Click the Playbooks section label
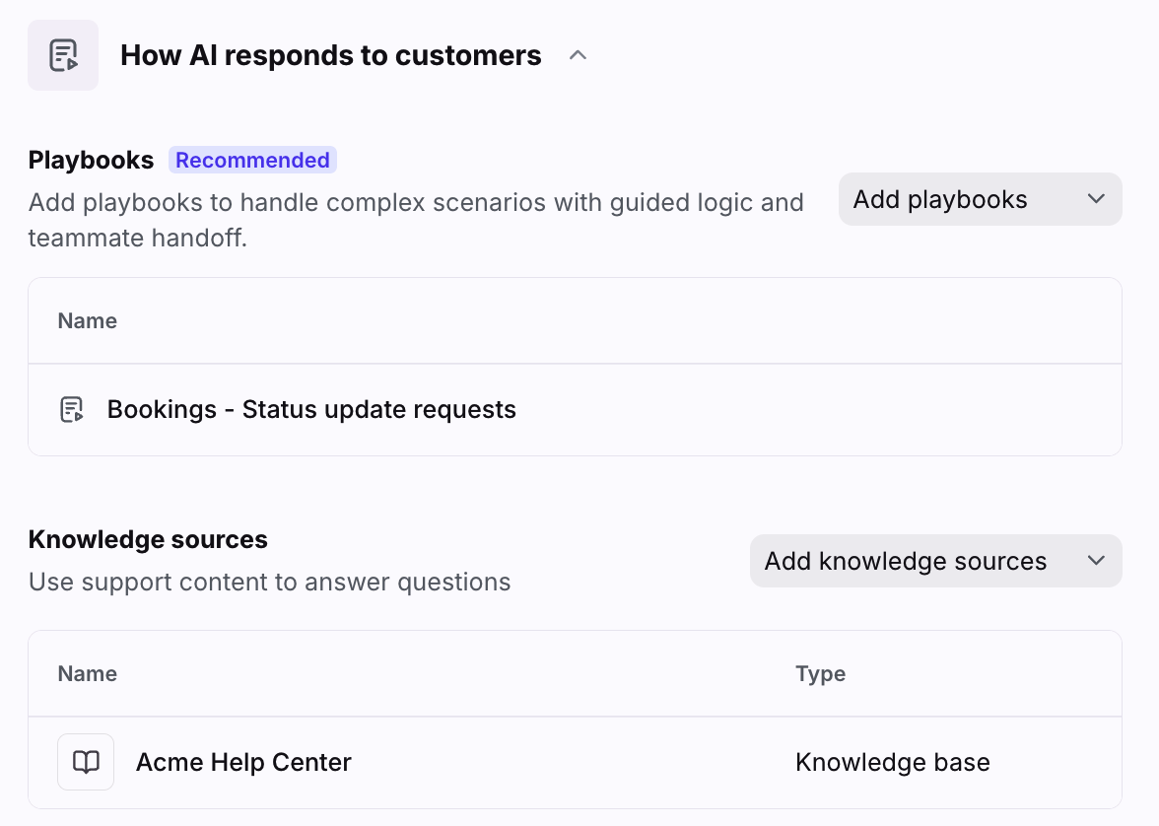The width and height of the screenshot is (1159, 826). coord(92,160)
